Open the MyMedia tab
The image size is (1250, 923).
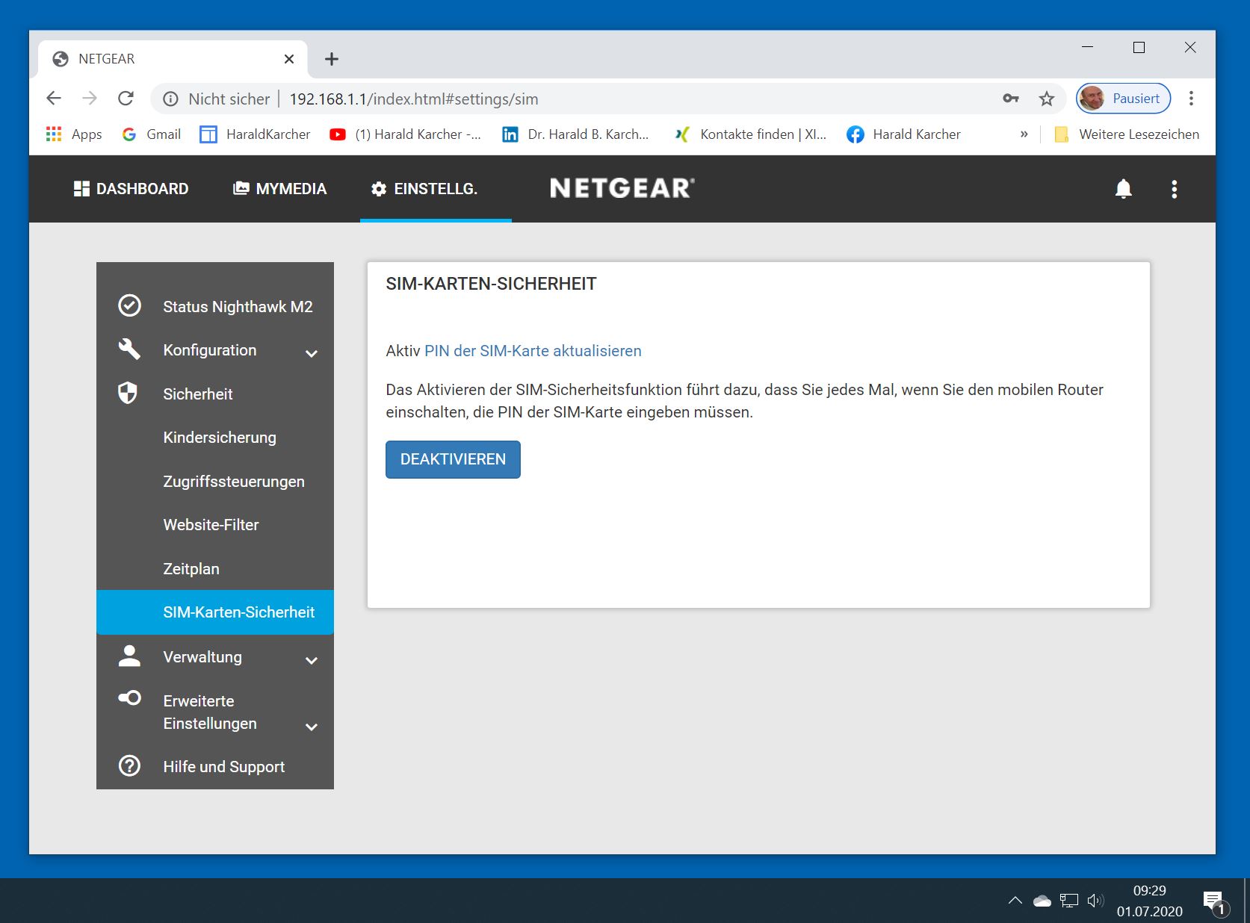[280, 189]
